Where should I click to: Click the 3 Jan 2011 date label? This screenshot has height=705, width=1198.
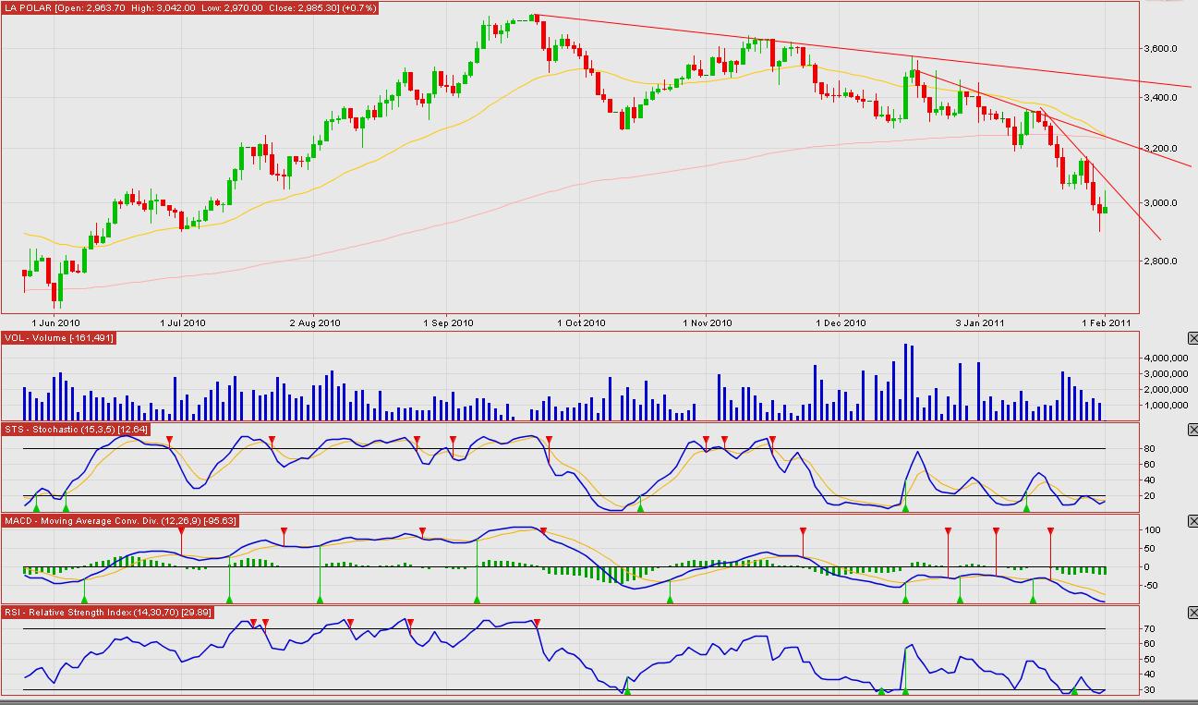click(980, 322)
